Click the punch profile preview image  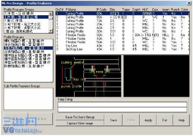point(88,76)
